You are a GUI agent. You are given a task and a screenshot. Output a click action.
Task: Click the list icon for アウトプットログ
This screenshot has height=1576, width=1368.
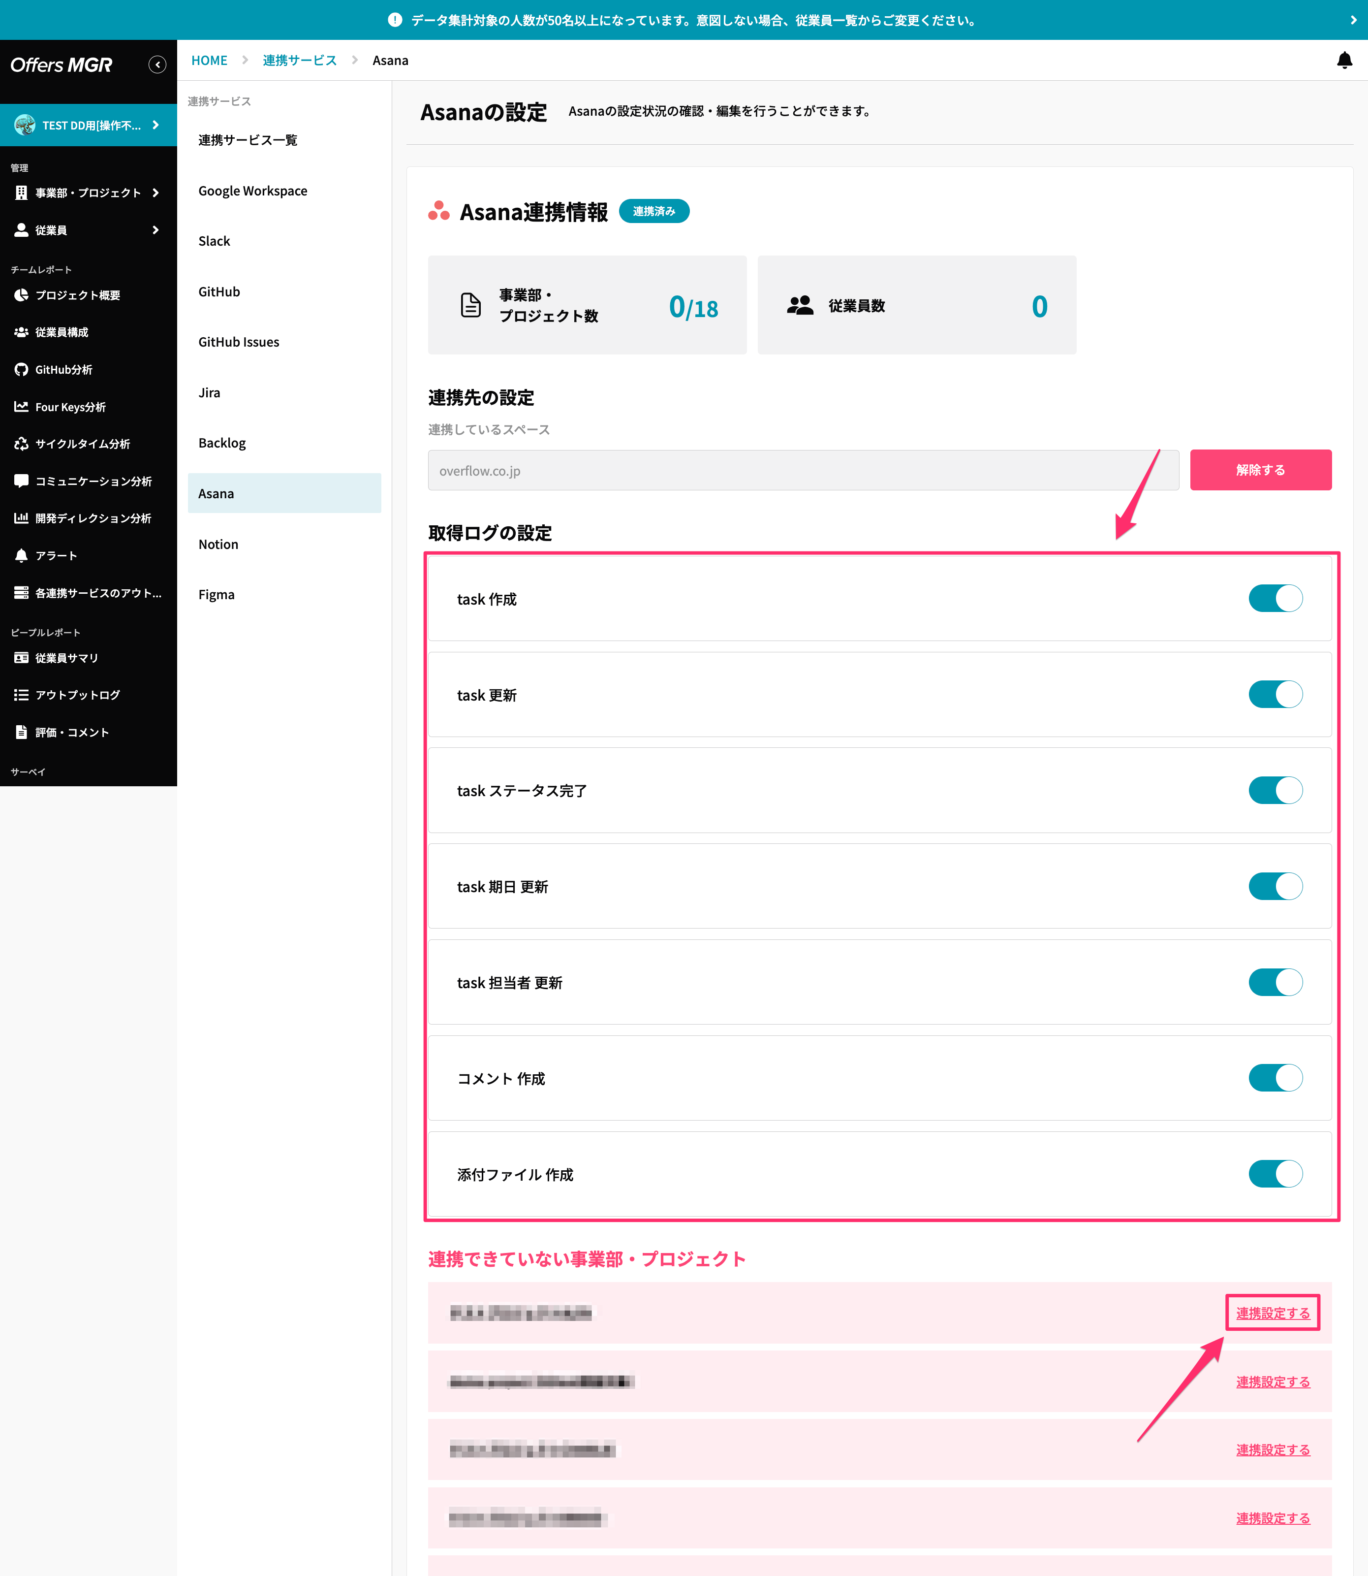(x=21, y=695)
